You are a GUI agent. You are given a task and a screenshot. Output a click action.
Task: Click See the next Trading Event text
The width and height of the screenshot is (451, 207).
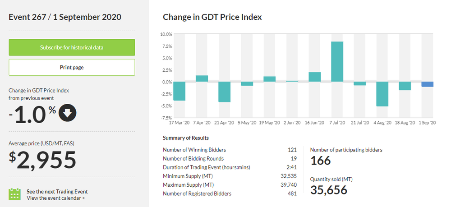tap(57, 191)
